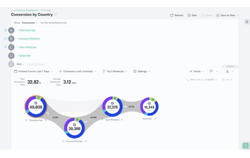This screenshot has width=250, height=158.
Task: Click the New button
Action: (192, 15)
